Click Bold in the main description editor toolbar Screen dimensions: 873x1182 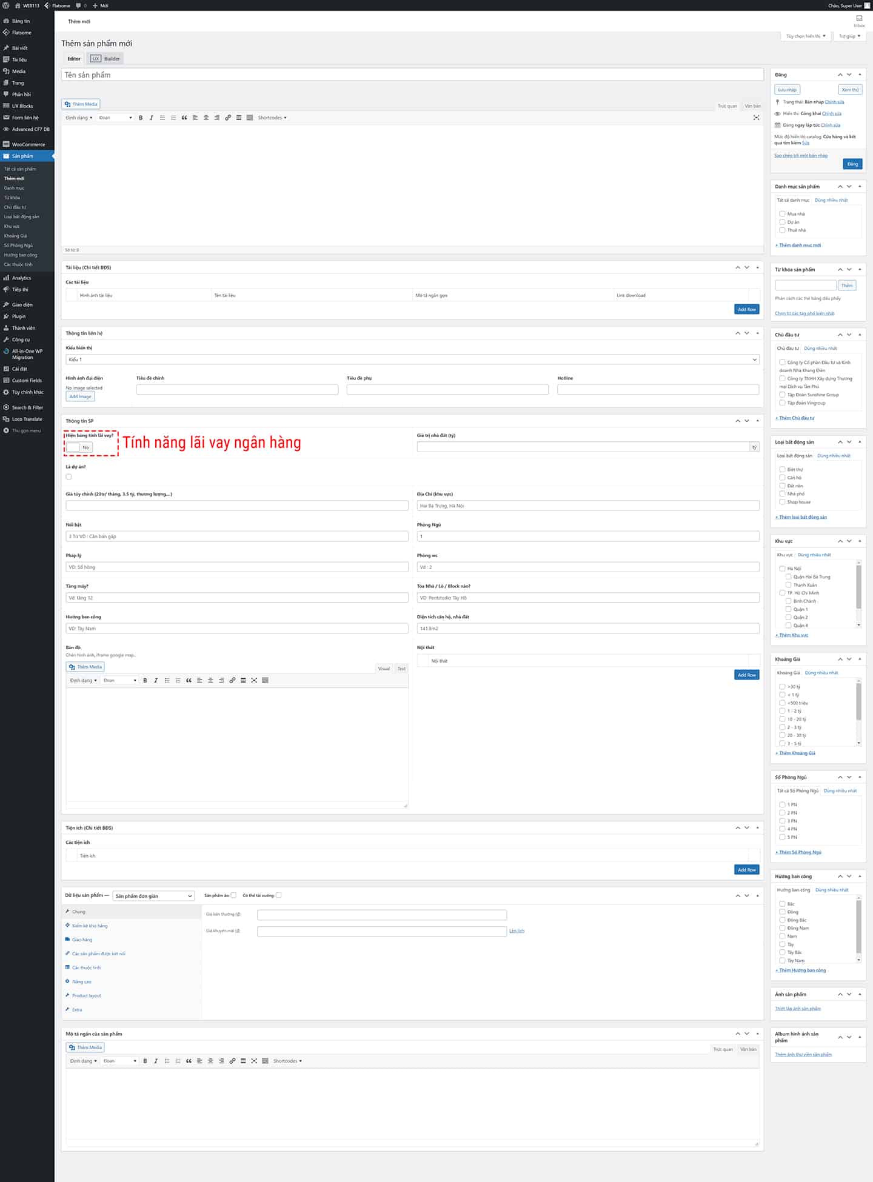pos(141,118)
